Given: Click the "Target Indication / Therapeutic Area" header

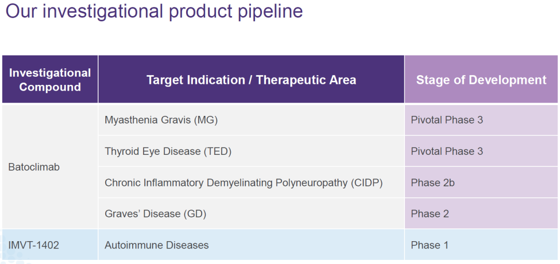Looking at the screenshot, I should [x=251, y=80].
